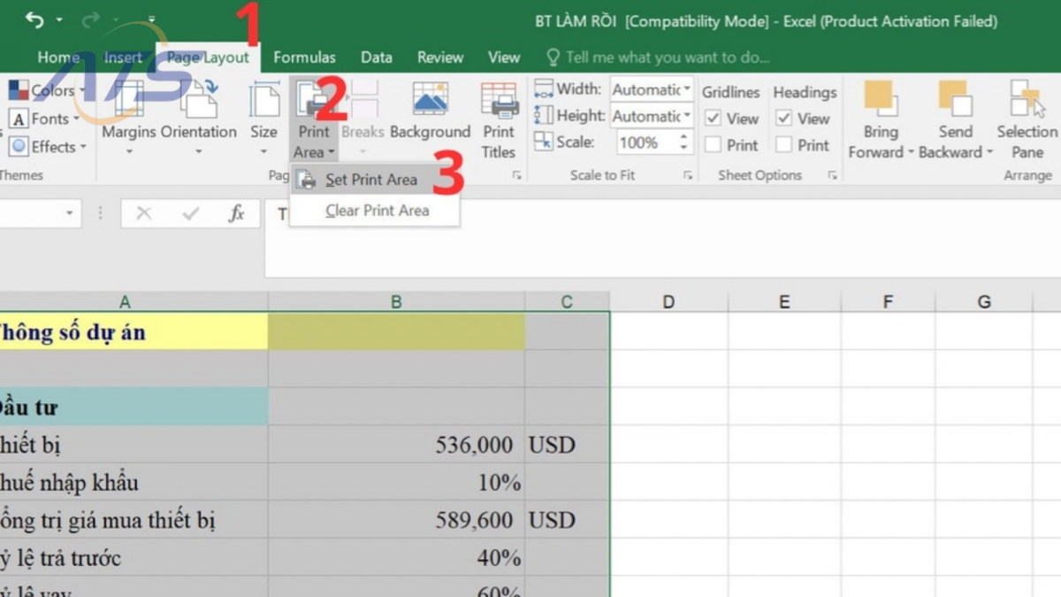The height and width of the screenshot is (597, 1061).
Task: Expand the Width Automatic dropdown
Action: click(689, 88)
